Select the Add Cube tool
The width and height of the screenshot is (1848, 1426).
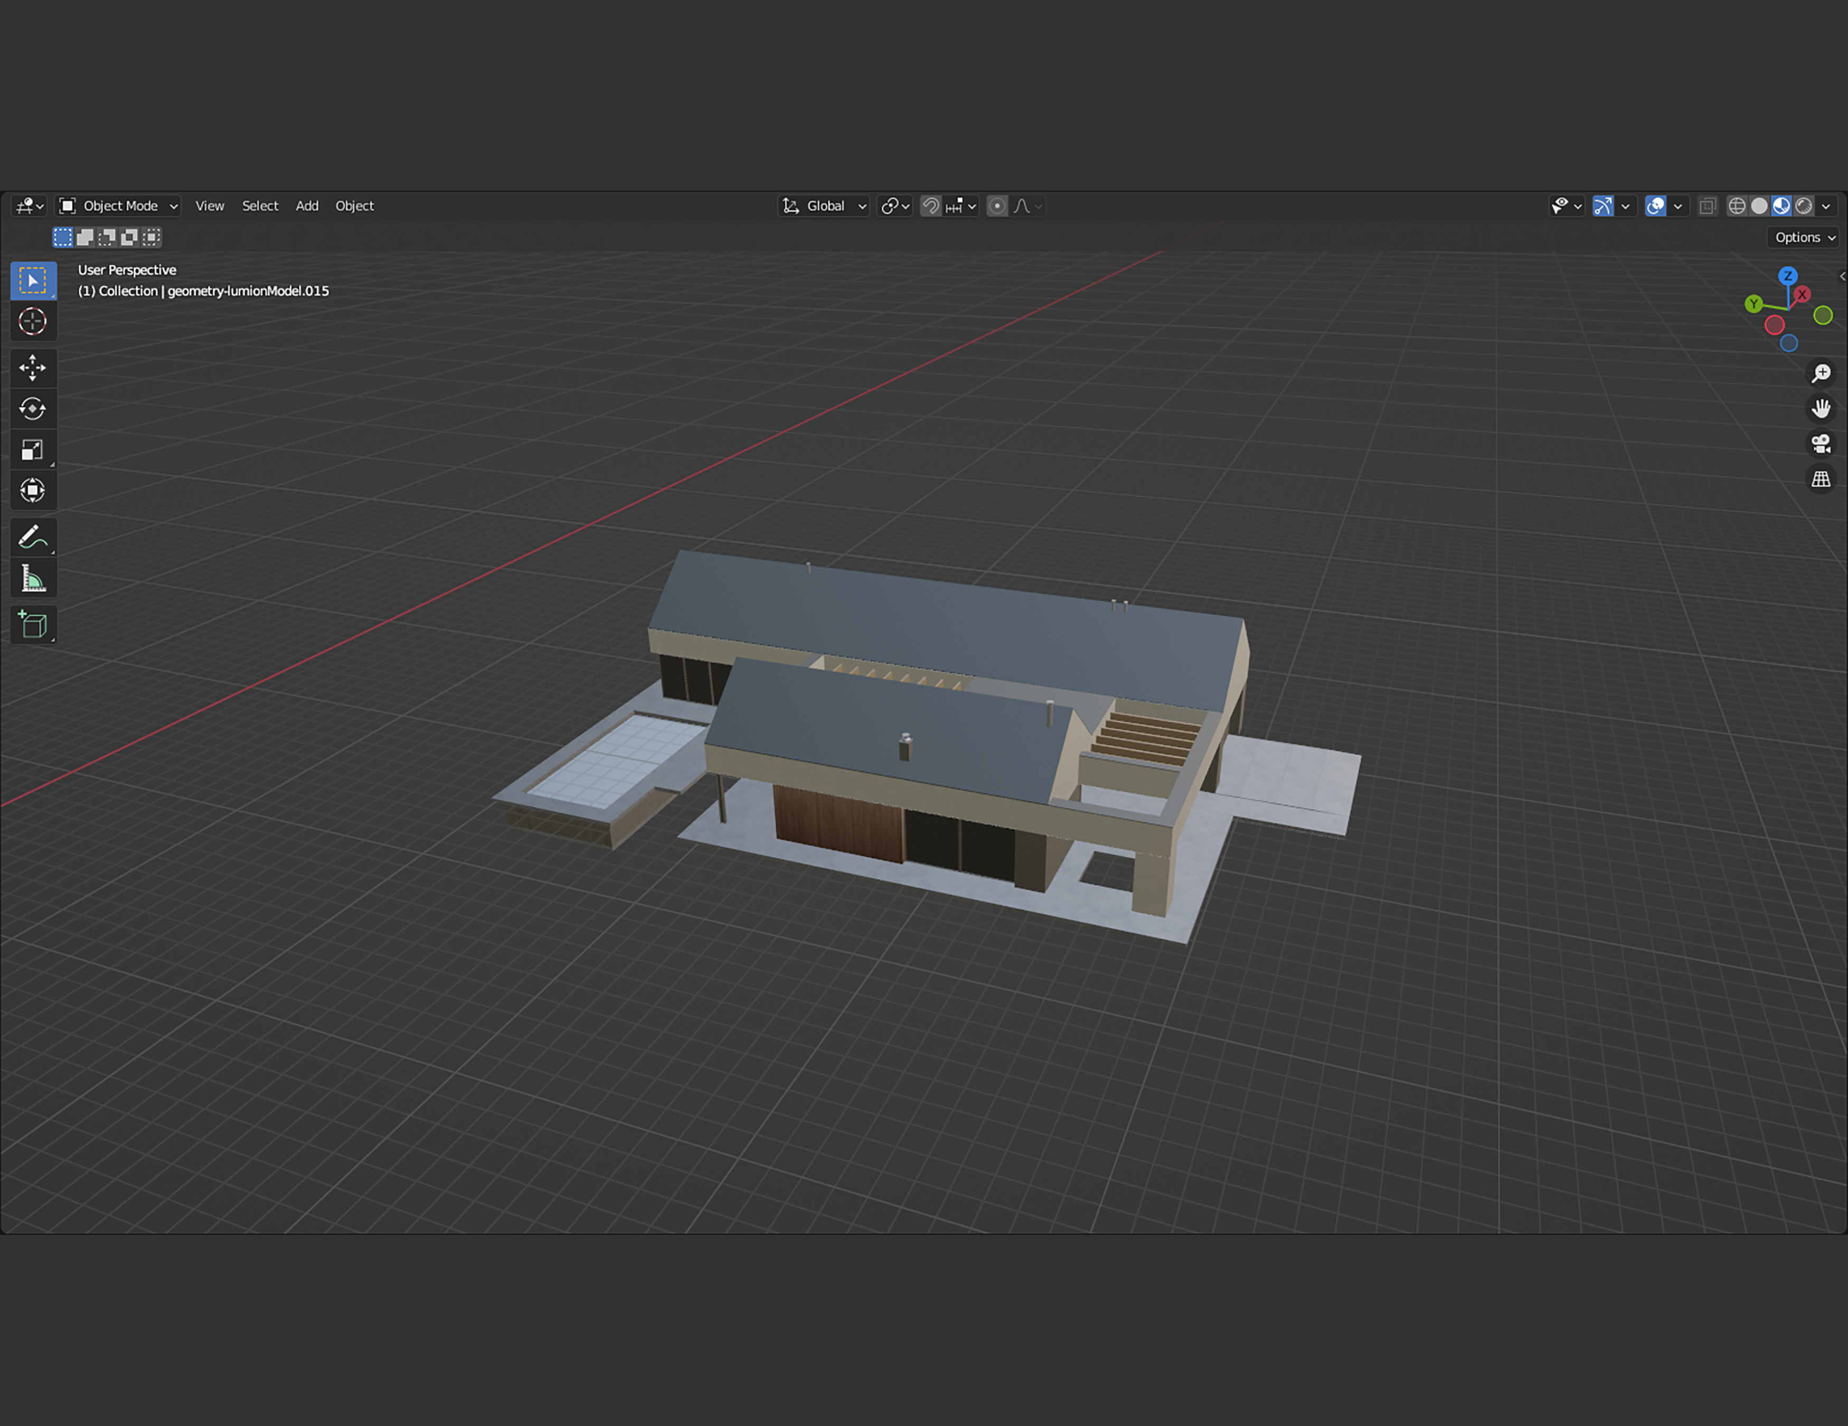pyautogui.click(x=32, y=625)
